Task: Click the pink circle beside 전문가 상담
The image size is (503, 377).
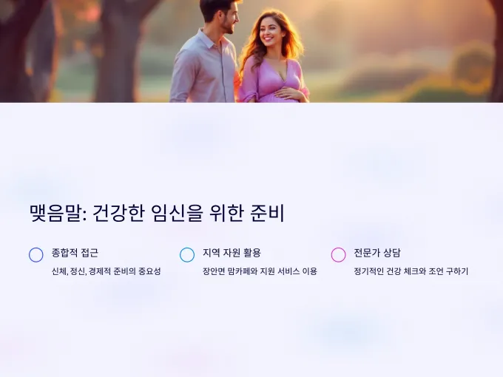Action: (x=338, y=255)
